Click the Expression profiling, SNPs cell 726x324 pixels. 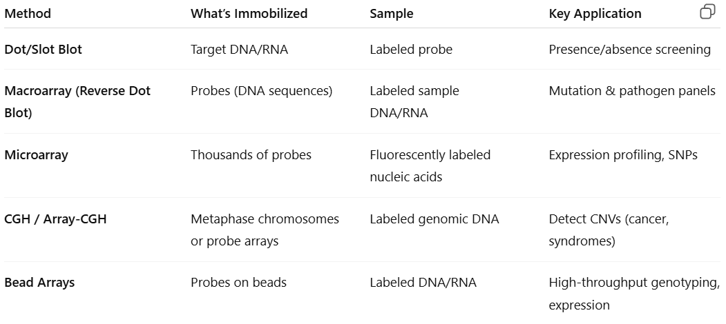click(x=623, y=155)
